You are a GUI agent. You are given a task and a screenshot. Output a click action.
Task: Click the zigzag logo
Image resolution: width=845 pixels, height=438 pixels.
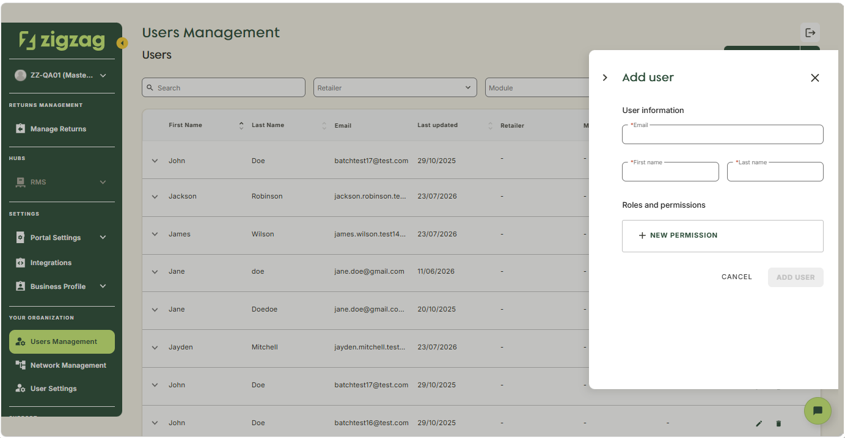point(62,41)
